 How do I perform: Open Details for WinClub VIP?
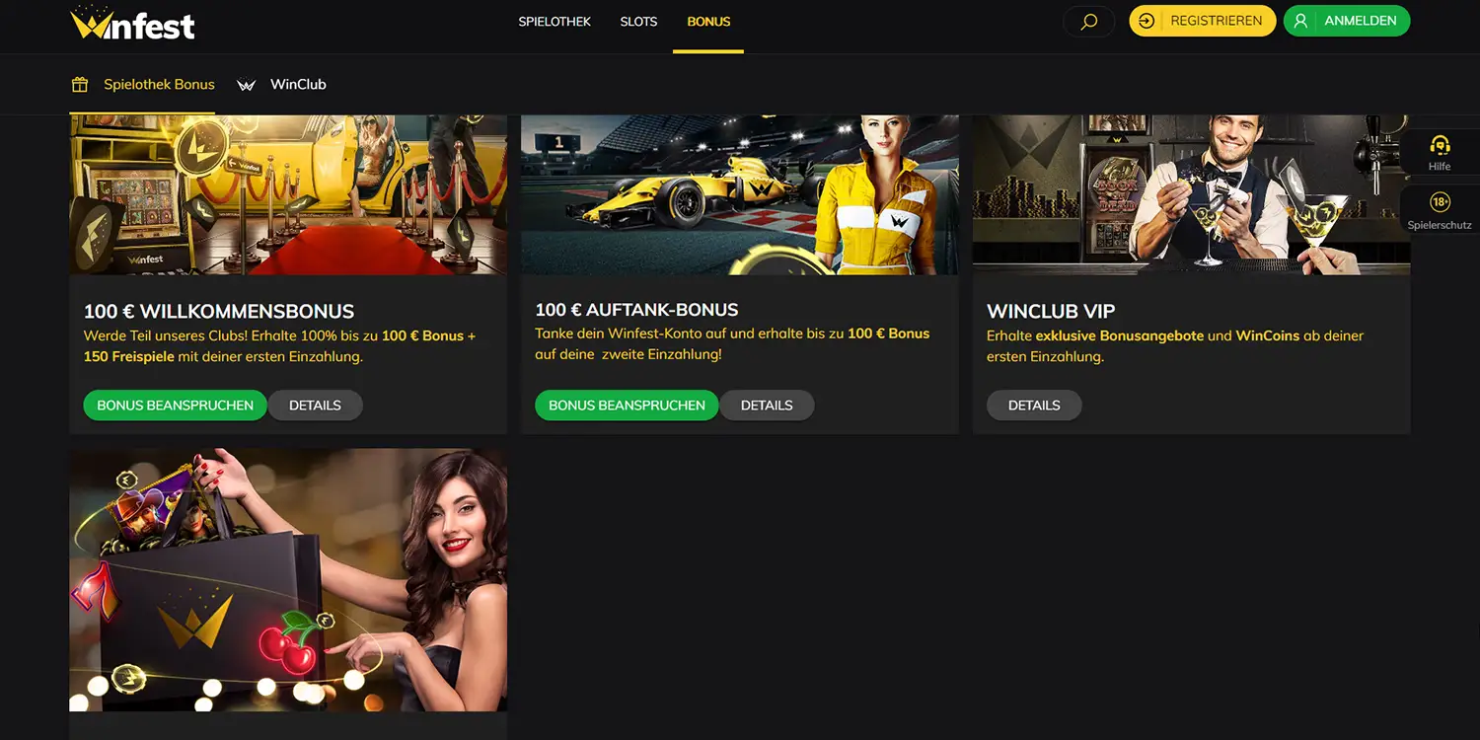1034,406
